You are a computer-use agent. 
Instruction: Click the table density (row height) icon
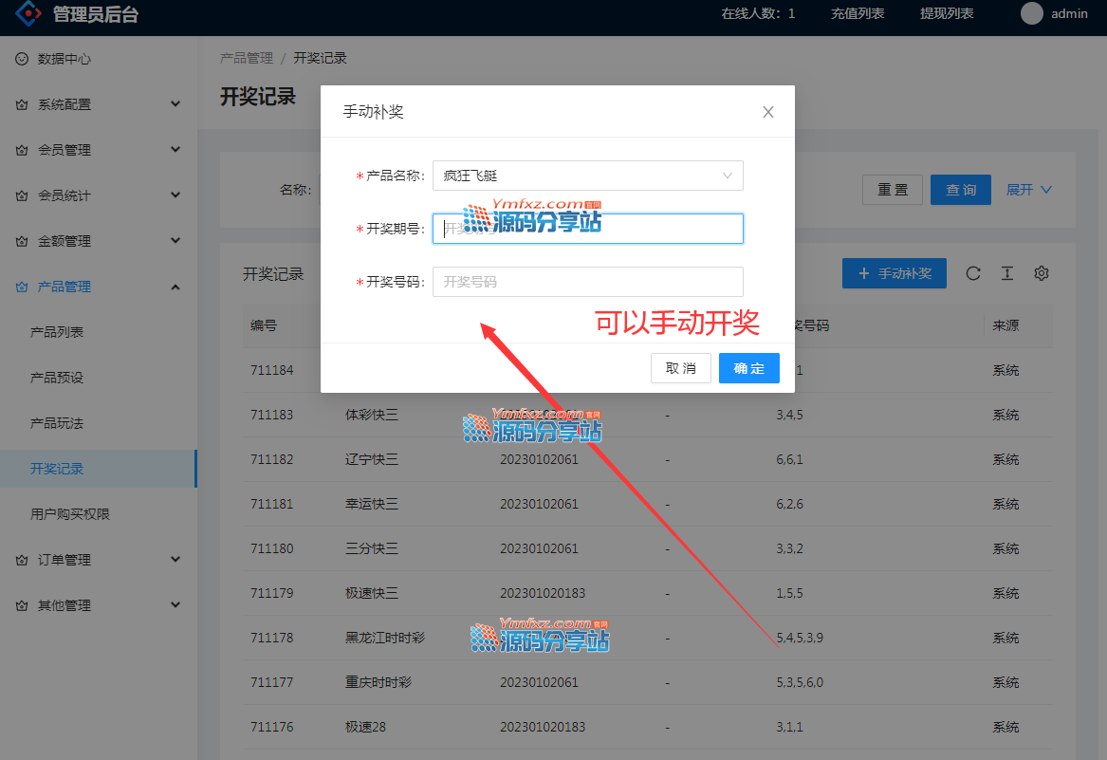pyautogui.click(x=1007, y=273)
